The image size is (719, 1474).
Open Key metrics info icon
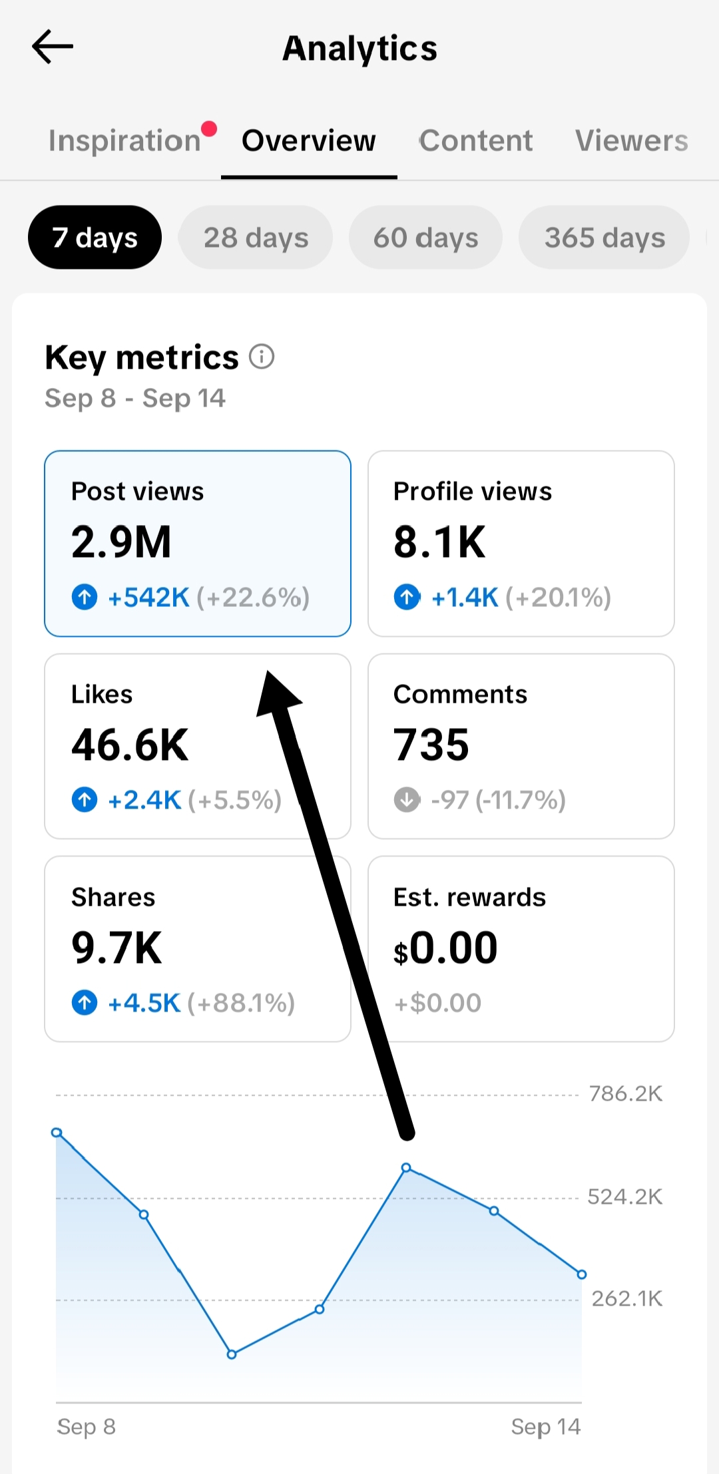[262, 357]
